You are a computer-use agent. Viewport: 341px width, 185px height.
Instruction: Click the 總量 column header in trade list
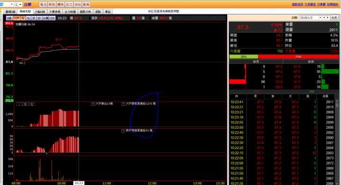(325, 97)
